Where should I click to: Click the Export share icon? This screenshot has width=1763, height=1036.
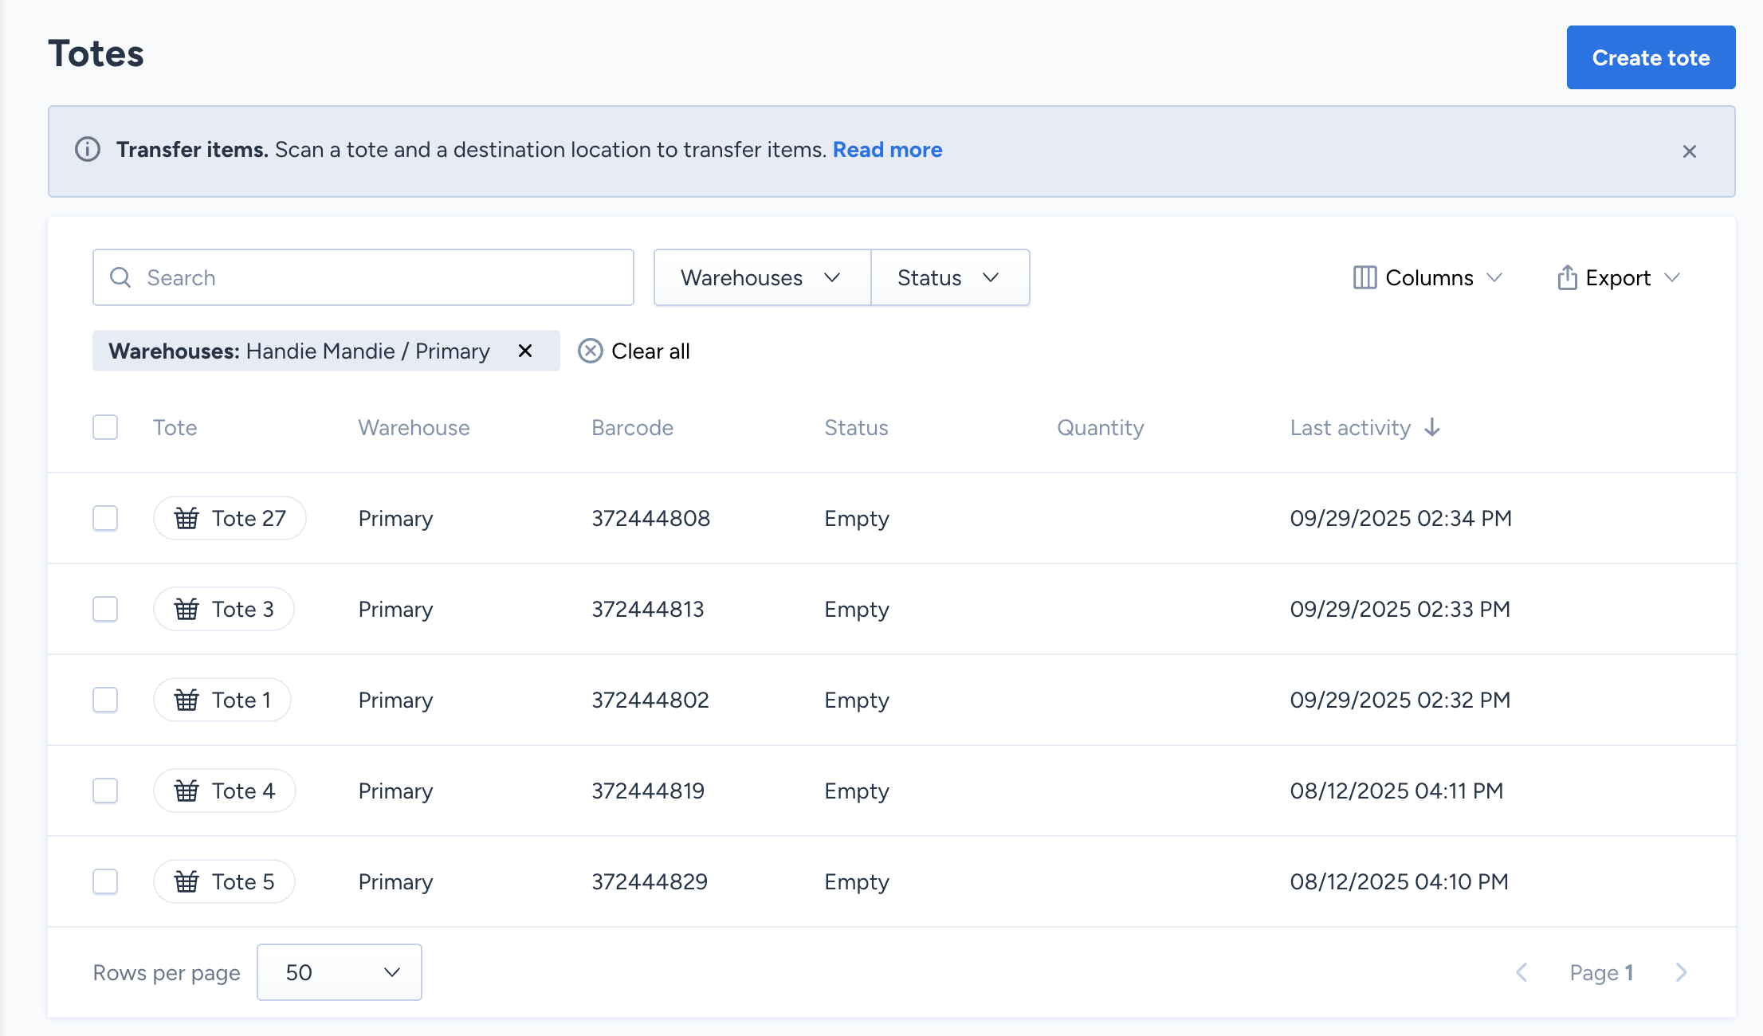coord(1567,277)
